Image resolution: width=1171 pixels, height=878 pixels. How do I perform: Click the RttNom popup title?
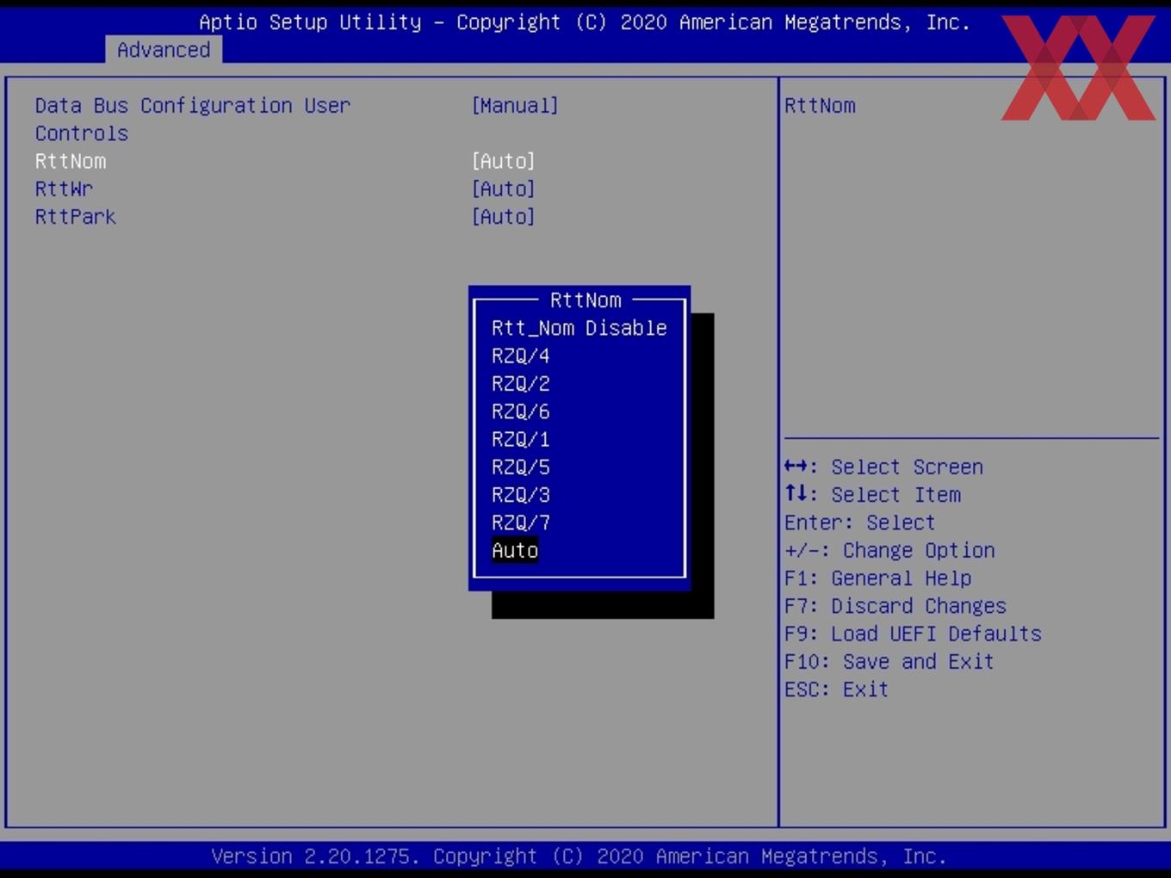585,300
